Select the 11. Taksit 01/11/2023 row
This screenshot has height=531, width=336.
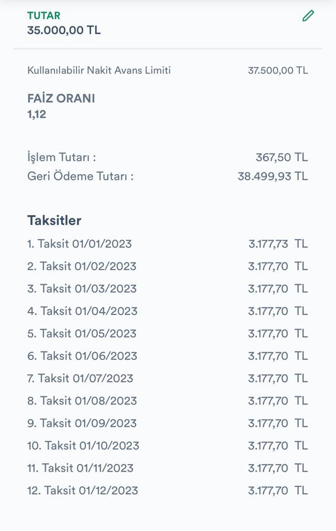point(168,468)
